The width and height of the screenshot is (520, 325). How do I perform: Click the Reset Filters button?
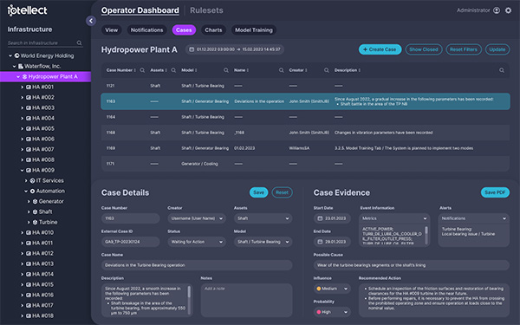point(464,49)
